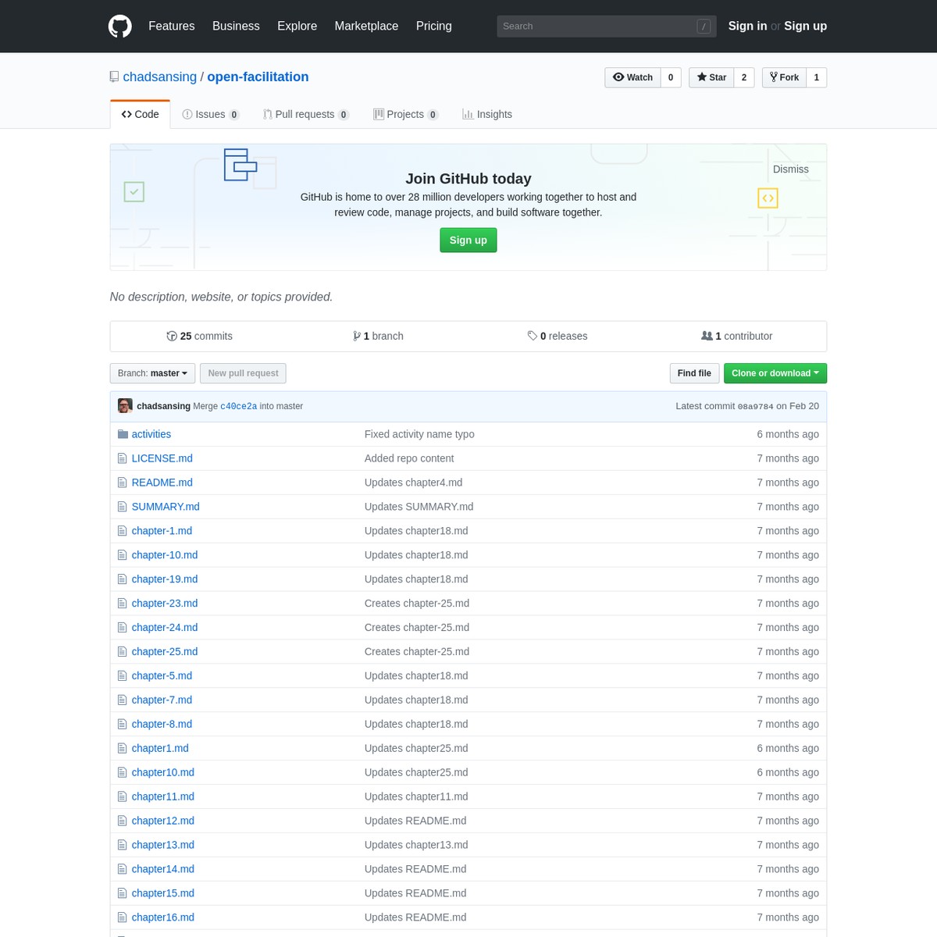
Task: Click the file icon next to chapter-24.md
Action: 122,628
